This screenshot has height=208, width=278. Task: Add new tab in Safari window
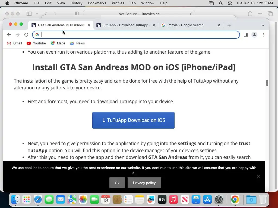[x=260, y=14]
